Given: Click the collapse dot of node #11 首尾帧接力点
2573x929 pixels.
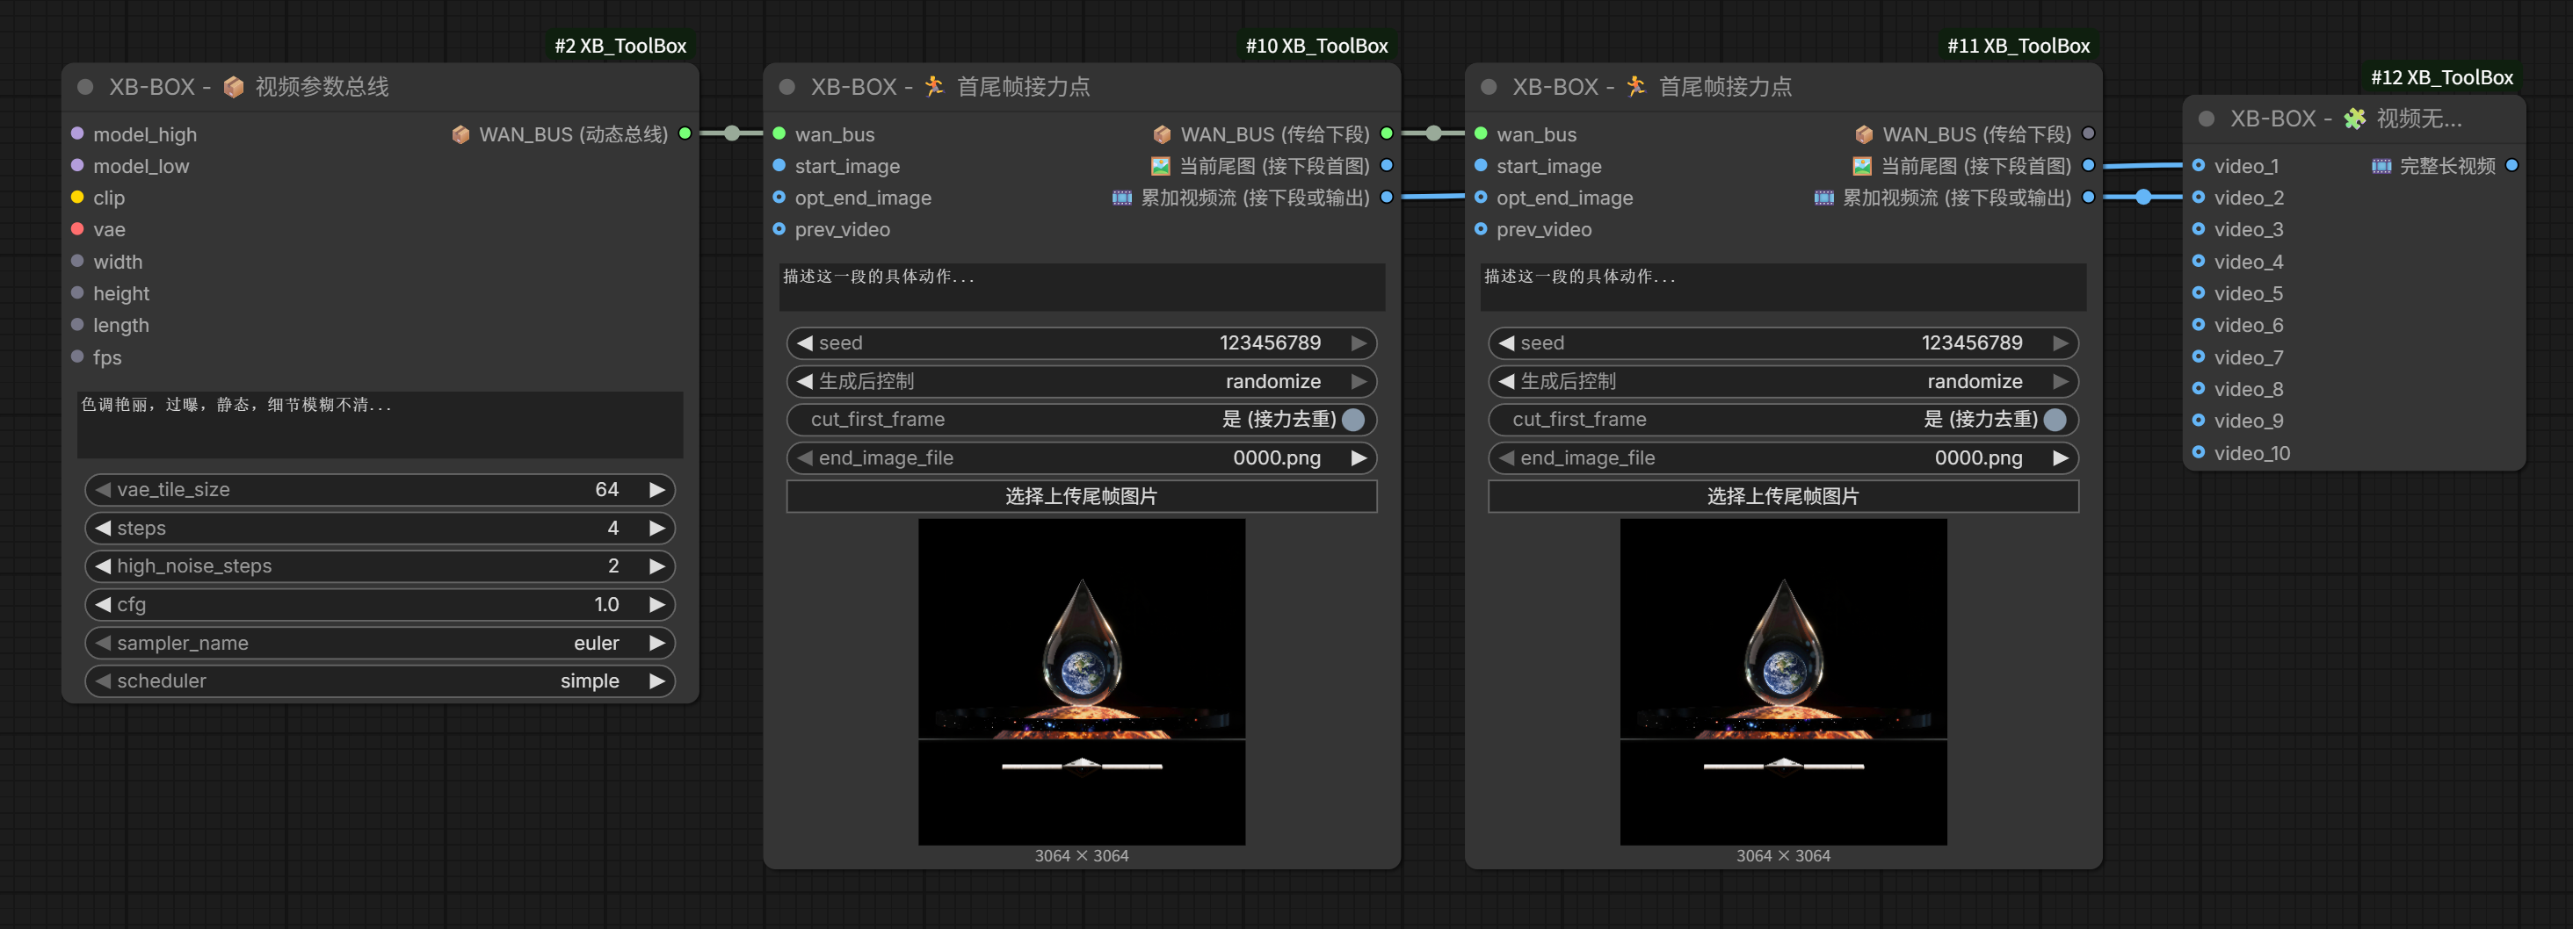Looking at the screenshot, I should [x=1489, y=87].
